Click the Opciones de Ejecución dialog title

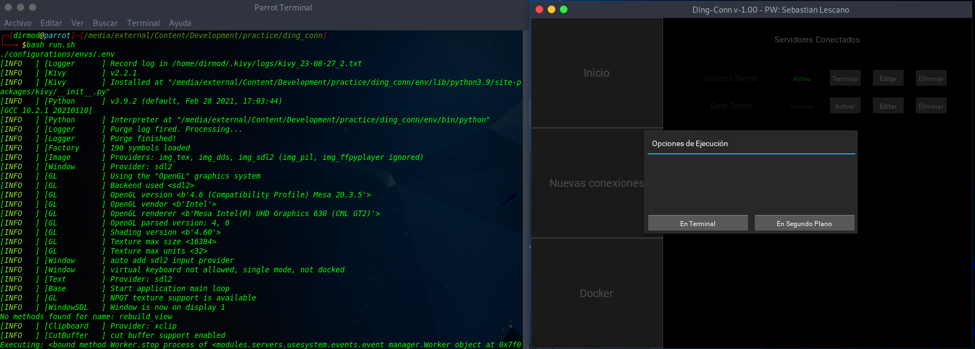pos(690,143)
